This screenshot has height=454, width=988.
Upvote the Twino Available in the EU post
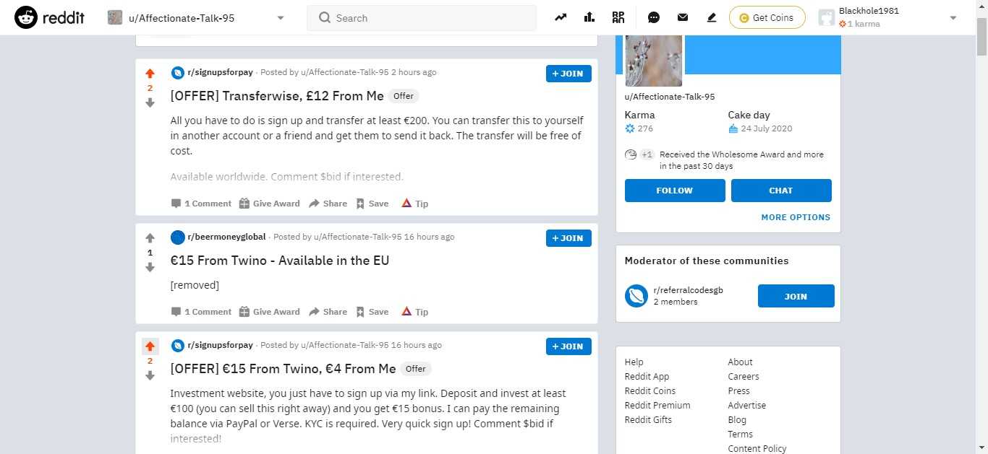tap(150, 238)
